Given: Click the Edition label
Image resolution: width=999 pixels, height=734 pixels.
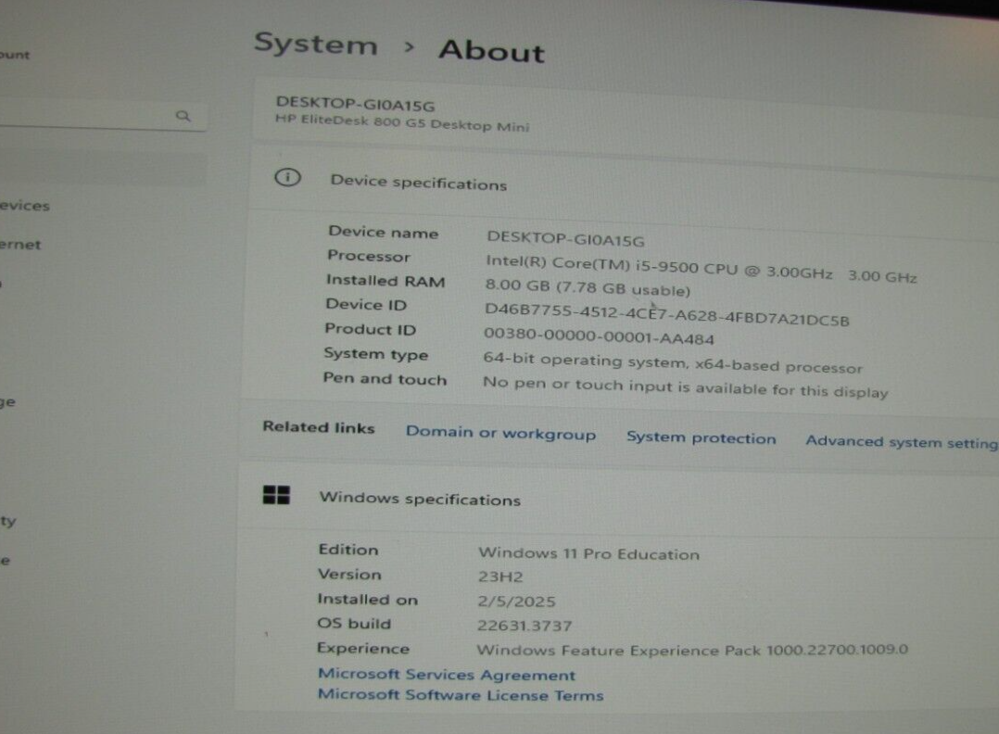Looking at the screenshot, I should point(348,550).
